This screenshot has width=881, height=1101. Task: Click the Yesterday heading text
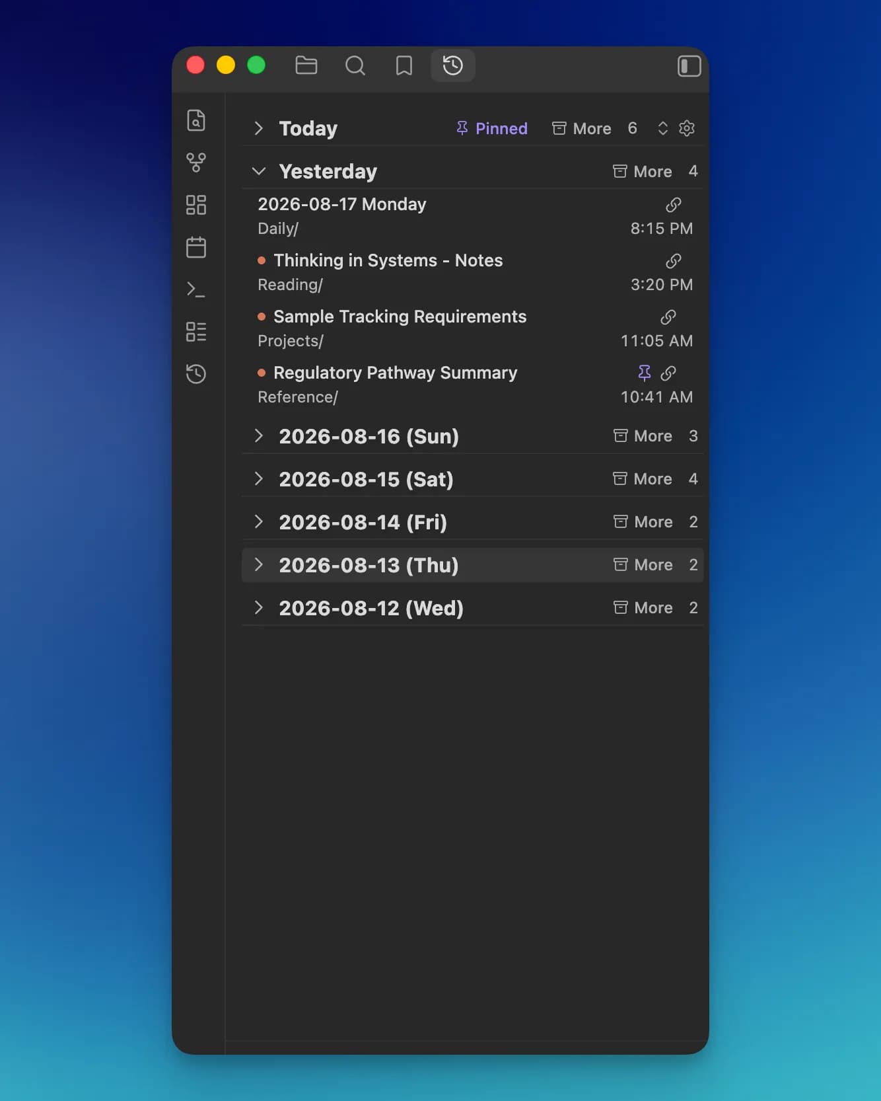pyautogui.click(x=328, y=171)
